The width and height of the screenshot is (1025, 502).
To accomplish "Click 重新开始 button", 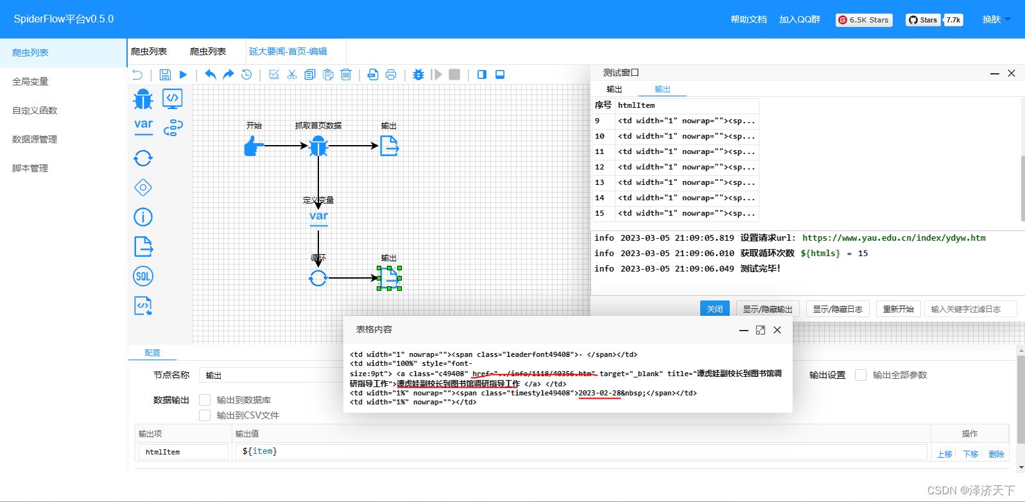I will [898, 309].
